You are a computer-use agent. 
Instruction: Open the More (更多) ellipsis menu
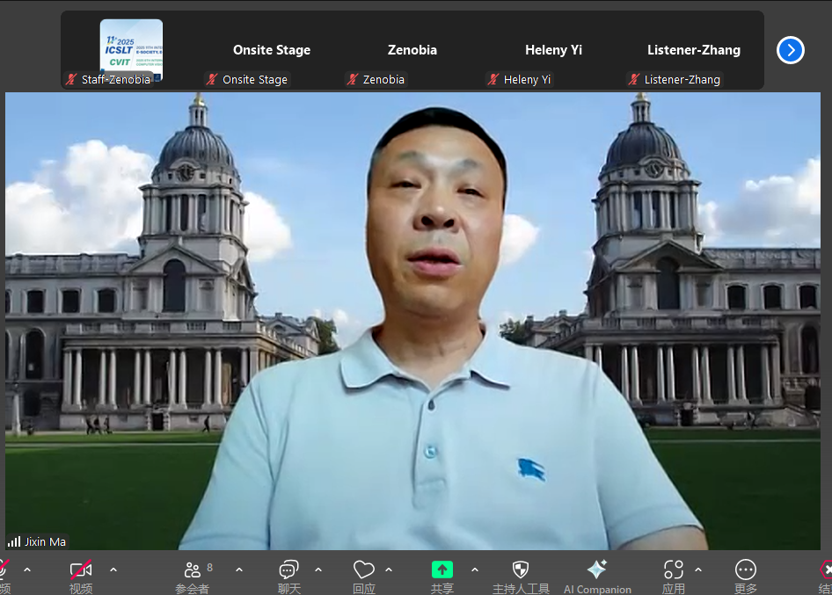(745, 570)
